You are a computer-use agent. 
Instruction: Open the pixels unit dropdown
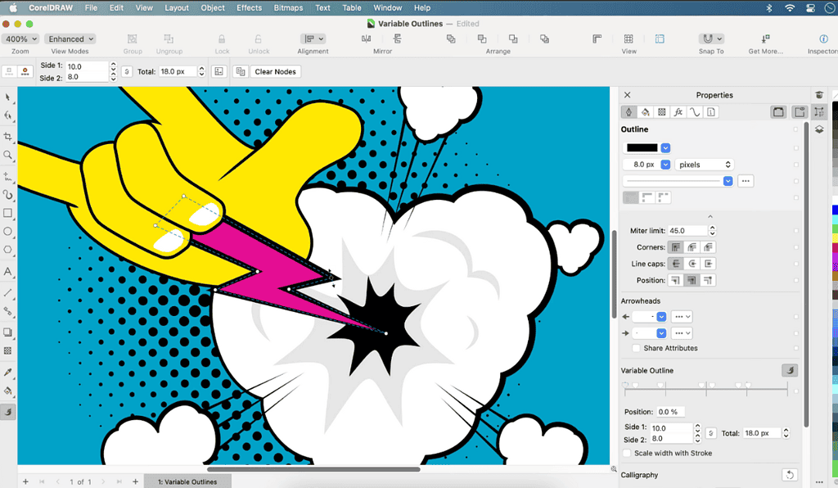point(704,165)
